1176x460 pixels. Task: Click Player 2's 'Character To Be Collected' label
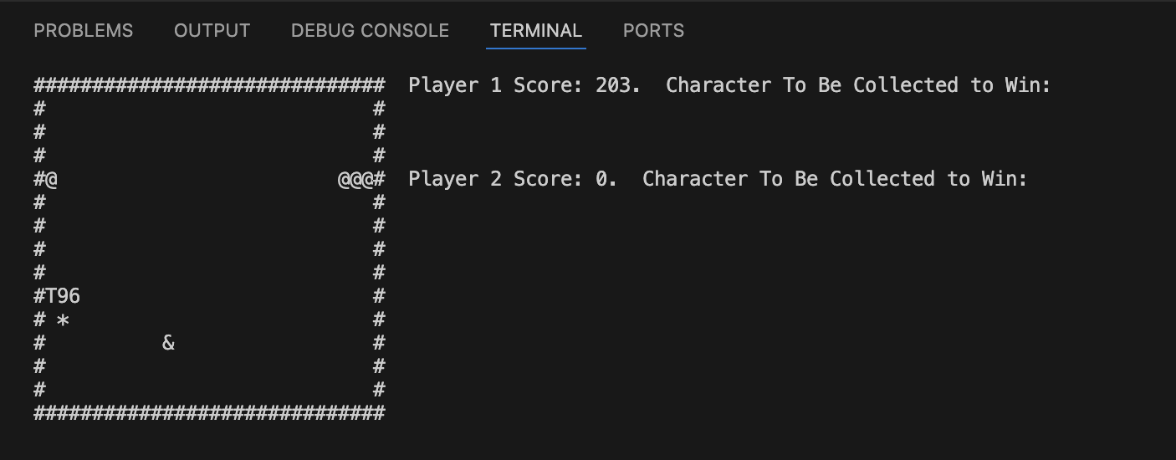point(835,179)
